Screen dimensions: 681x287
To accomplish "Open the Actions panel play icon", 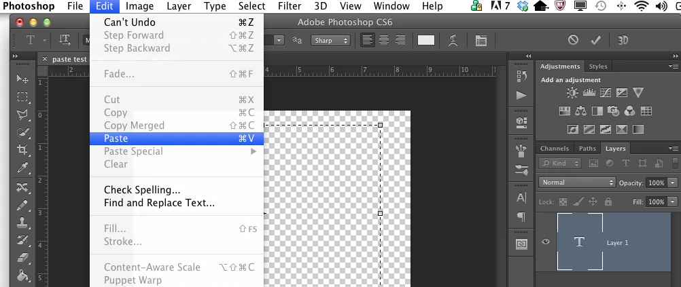I will (x=521, y=96).
